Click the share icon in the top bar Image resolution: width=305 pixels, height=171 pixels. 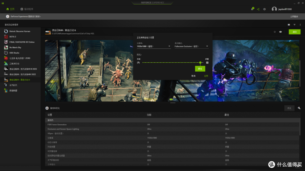click(x=258, y=9)
